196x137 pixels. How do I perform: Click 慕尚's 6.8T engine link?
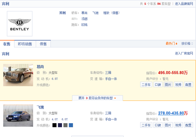click(55, 79)
